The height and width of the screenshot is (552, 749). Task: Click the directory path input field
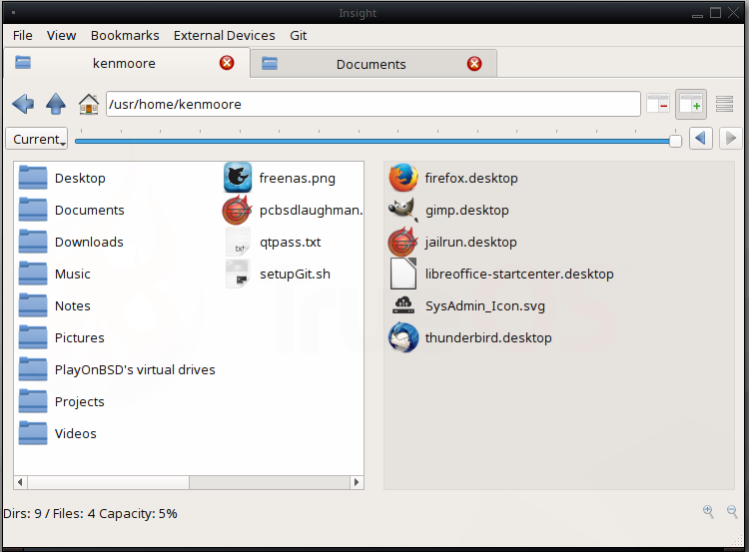(373, 104)
